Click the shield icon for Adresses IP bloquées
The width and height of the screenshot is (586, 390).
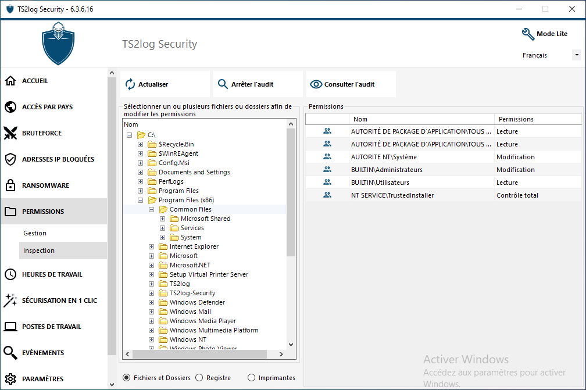point(10,159)
